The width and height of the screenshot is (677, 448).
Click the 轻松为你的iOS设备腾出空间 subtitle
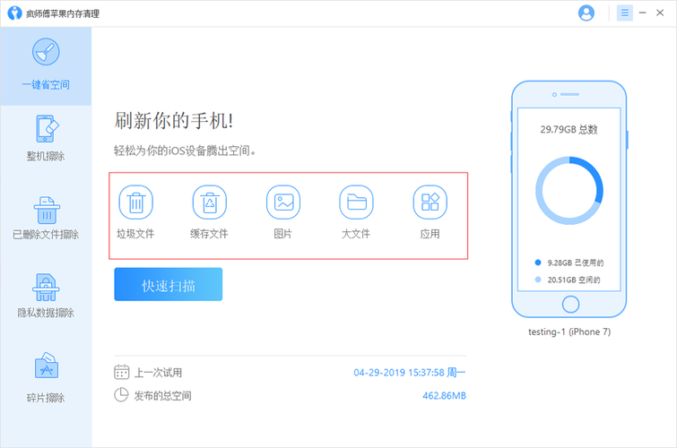(185, 151)
